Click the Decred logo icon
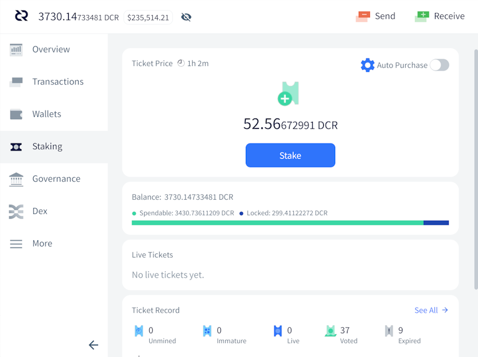478x357 pixels. point(21,16)
